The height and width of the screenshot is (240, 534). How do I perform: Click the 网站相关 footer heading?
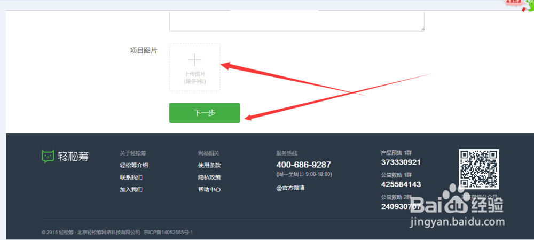pyautogui.click(x=208, y=153)
